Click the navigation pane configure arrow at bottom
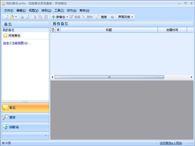The image size is (195, 146). (x=46, y=135)
